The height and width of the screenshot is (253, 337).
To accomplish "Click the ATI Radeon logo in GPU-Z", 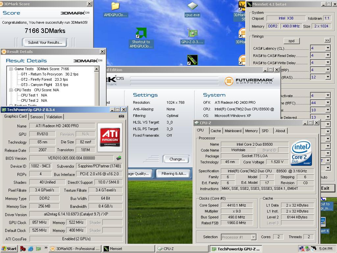I will click(110, 137).
